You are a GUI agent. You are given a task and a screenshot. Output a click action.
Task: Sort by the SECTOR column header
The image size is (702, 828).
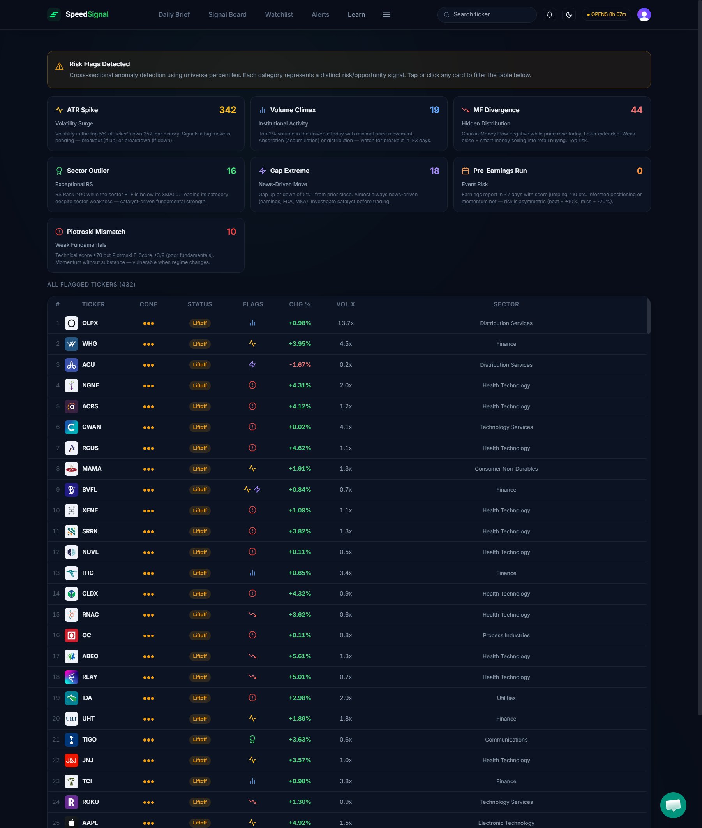(506, 304)
